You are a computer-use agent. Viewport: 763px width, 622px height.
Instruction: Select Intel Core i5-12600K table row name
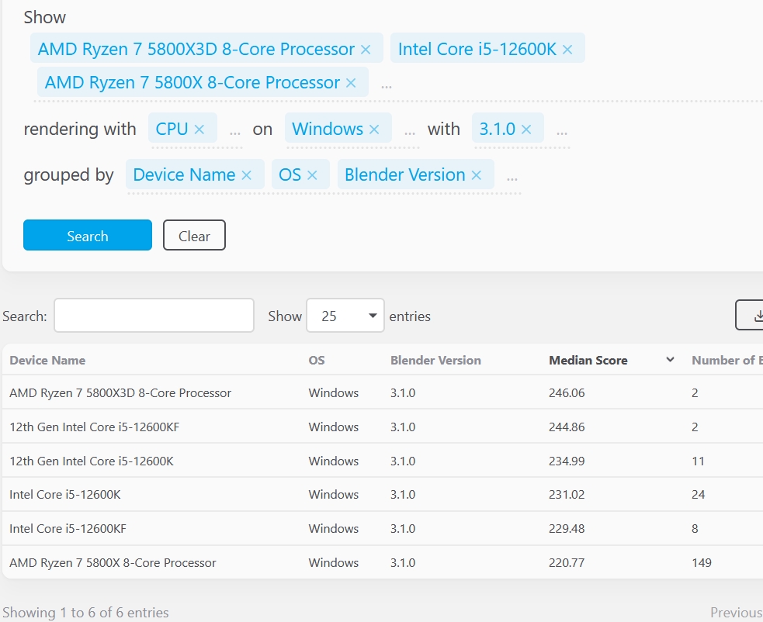tap(64, 495)
